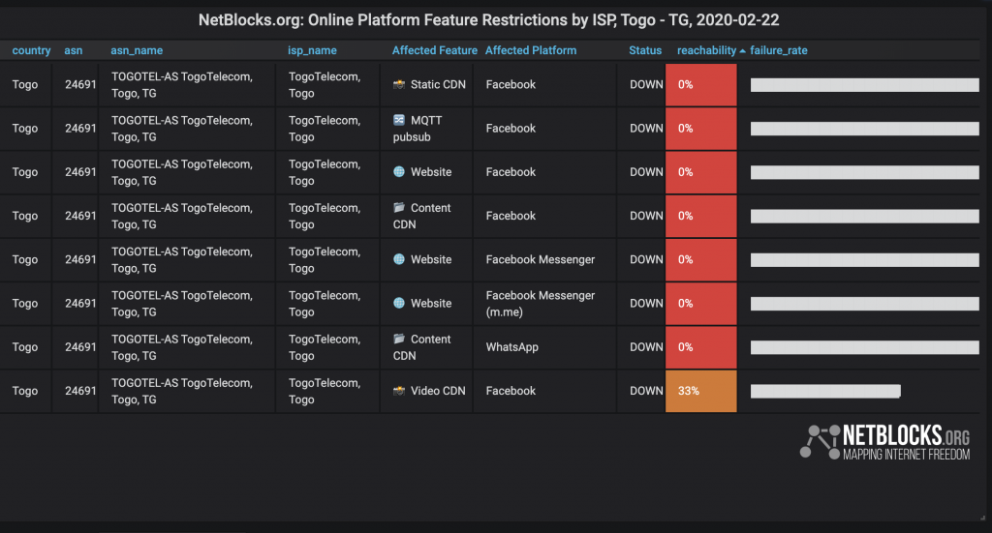Click the Content CDN folder icon for WhatsApp
The width and height of the screenshot is (992, 533).
pos(398,339)
